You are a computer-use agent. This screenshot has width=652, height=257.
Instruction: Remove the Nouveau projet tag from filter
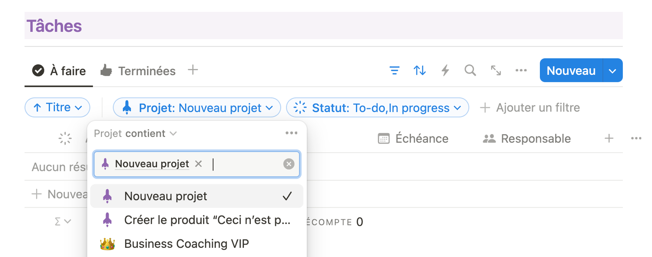[199, 164]
